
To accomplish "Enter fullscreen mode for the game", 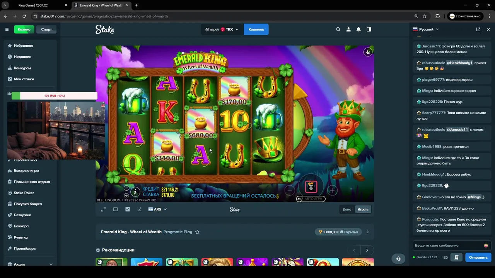I will coord(103,209).
